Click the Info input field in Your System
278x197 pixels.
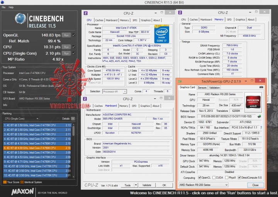pyautogui.click(x=47, y=105)
